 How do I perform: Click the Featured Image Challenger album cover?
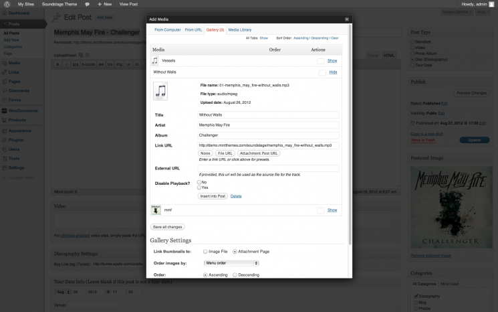[x=451, y=207]
